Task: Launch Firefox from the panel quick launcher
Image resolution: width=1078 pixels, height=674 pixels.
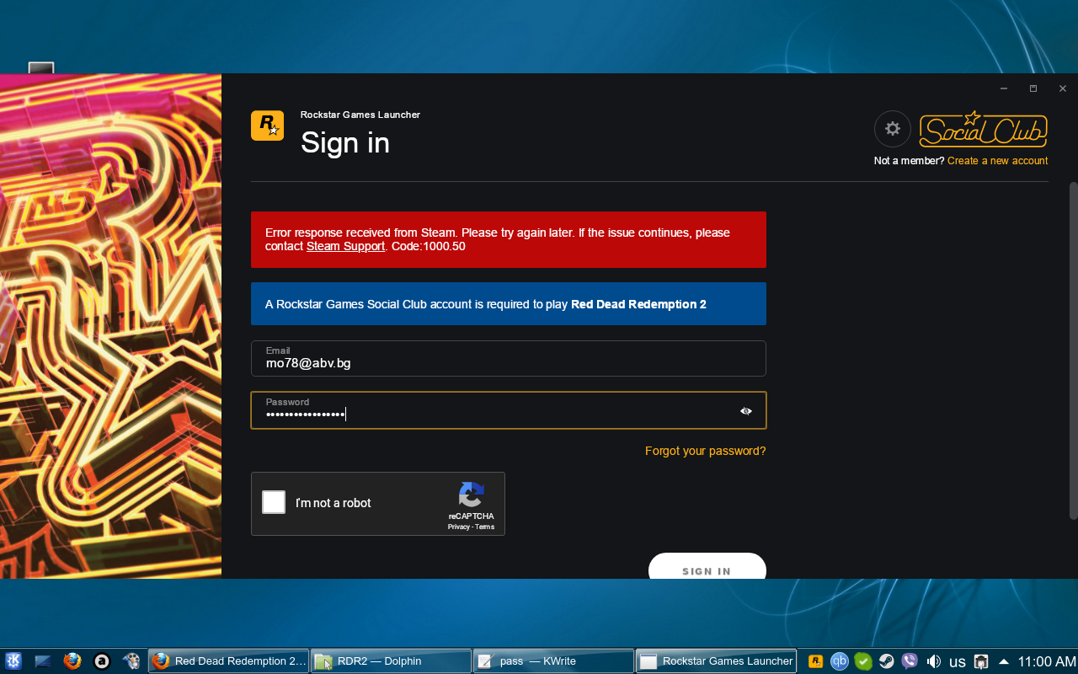Action: tap(72, 661)
